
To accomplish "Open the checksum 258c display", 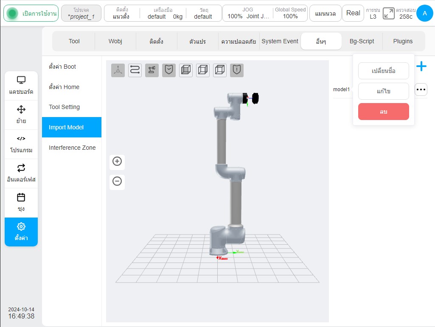I will pyautogui.click(x=406, y=13).
